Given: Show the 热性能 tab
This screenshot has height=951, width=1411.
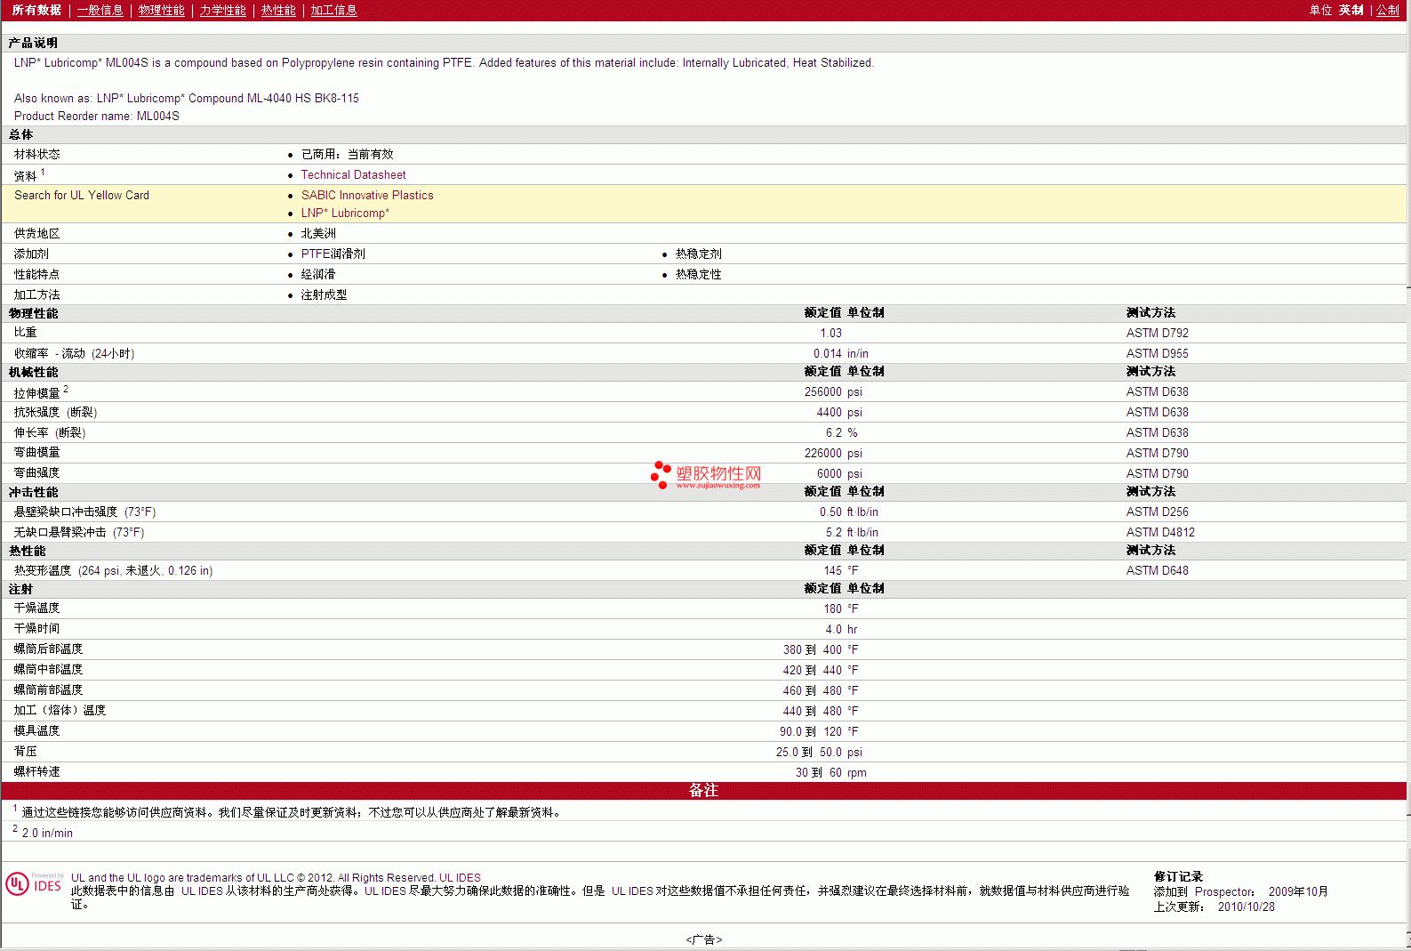Looking at the screenshot, I should click(x=278, y=11).
